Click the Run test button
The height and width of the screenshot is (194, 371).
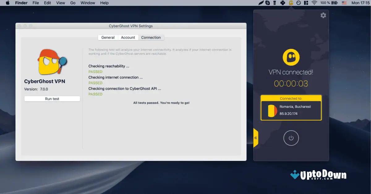click(x=52, y=99)
